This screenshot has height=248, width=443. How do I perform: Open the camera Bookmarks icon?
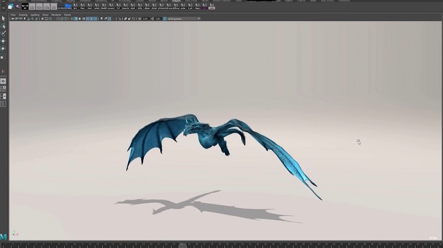coord(25,18)
